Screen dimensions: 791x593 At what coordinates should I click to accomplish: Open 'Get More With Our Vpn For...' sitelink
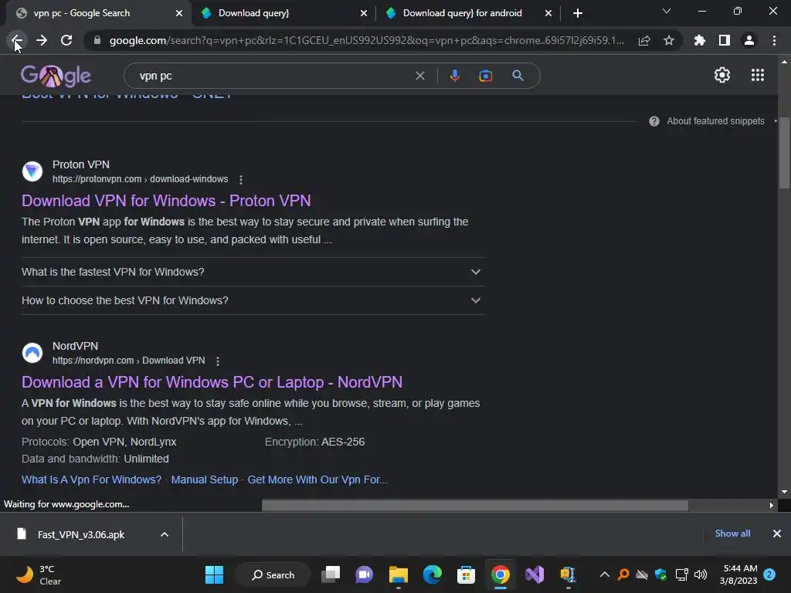pyautogui.click(x=317, y=479)
